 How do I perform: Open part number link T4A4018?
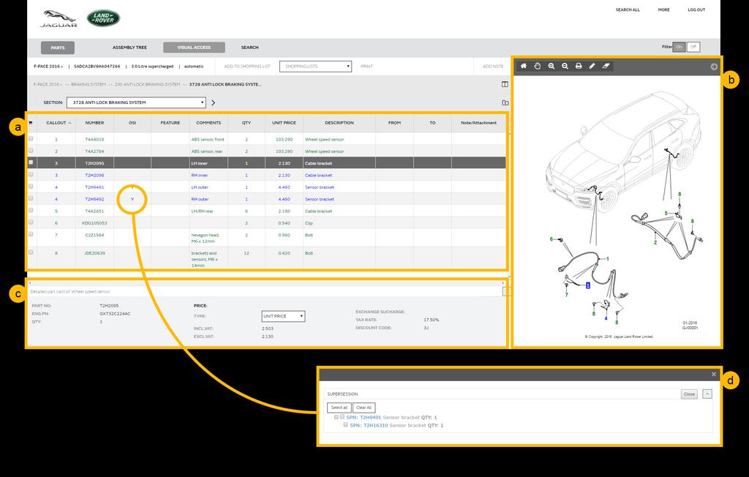pos(94,140)
